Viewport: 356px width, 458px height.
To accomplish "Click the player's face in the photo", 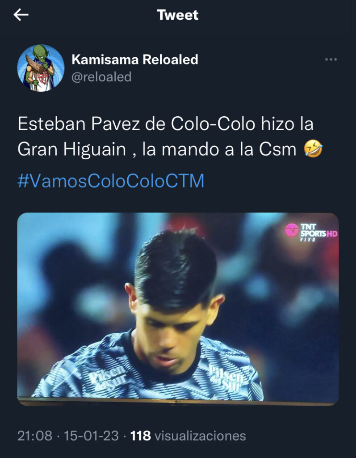I will coord(172,333).
